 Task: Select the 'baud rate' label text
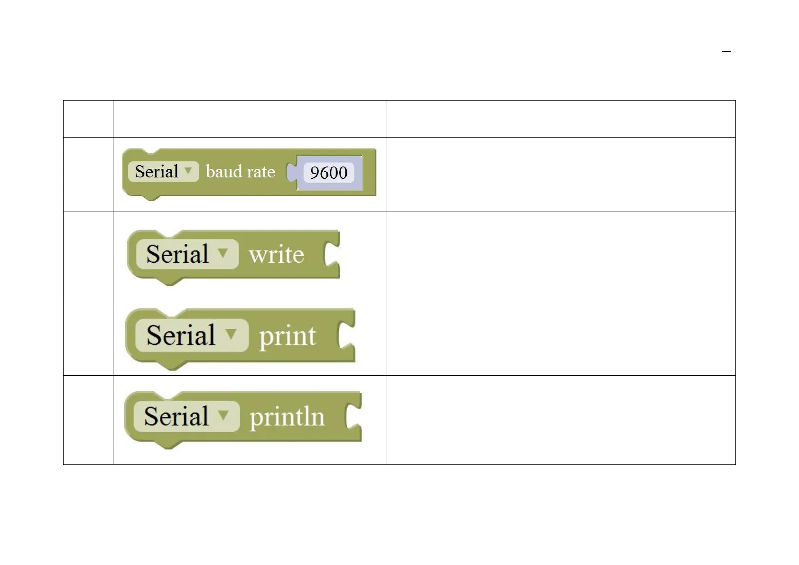(x=241, y=171)
